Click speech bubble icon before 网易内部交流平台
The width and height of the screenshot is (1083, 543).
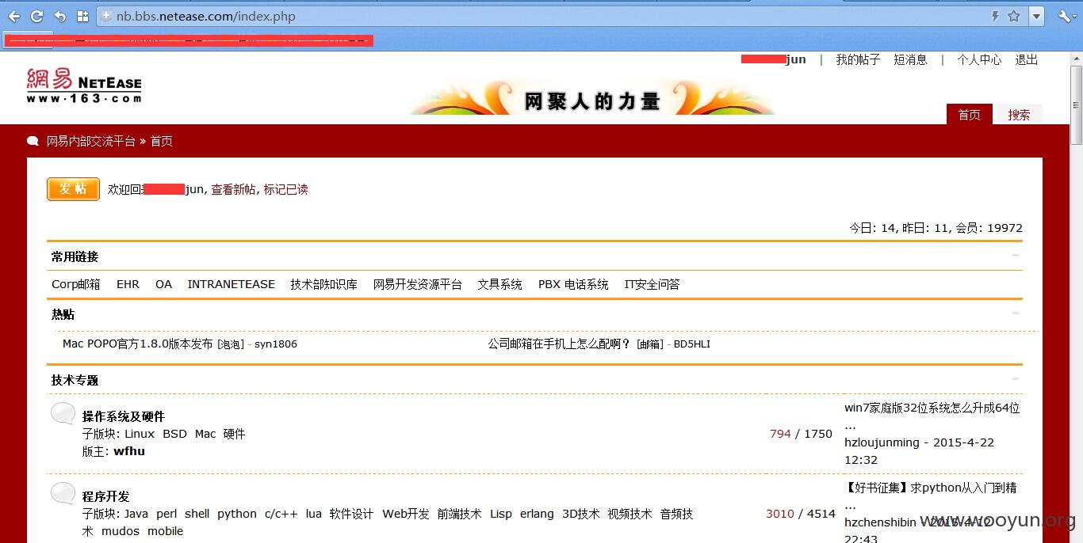coord(33,141)
